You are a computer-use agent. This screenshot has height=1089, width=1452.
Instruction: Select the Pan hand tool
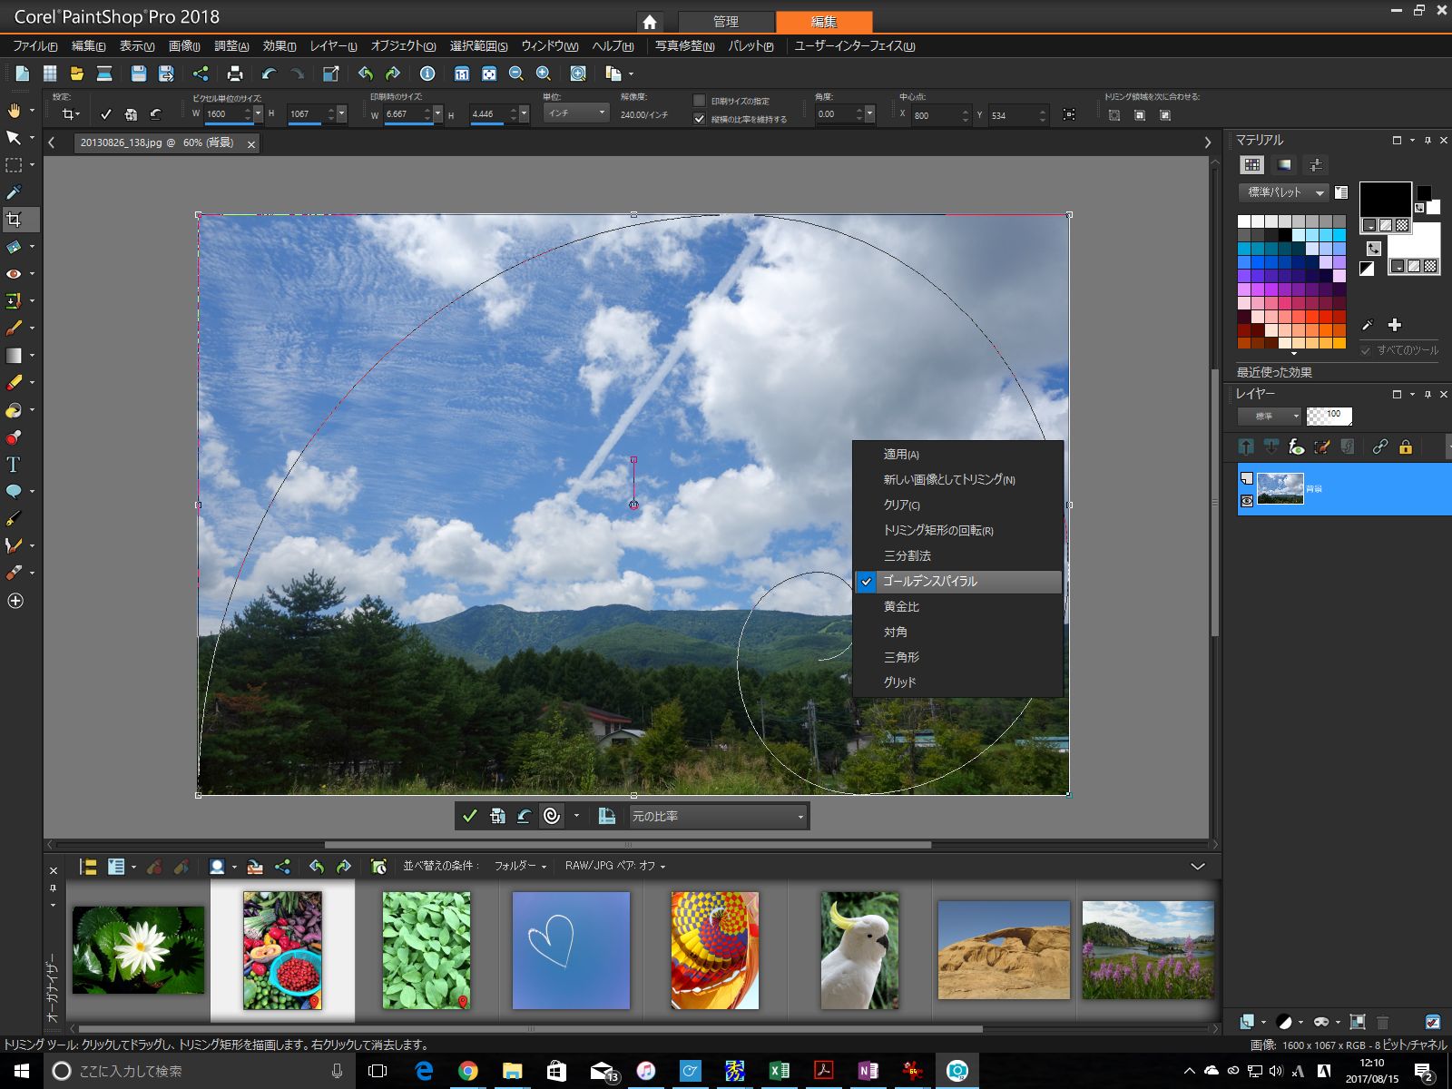tap(15, 111)
